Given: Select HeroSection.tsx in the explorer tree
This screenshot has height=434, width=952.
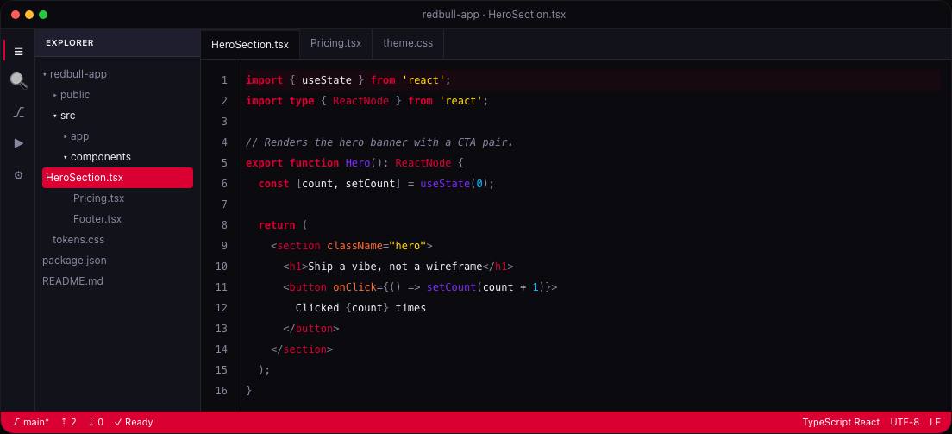Looking at the screenshot, I should [x=118, y=178].
